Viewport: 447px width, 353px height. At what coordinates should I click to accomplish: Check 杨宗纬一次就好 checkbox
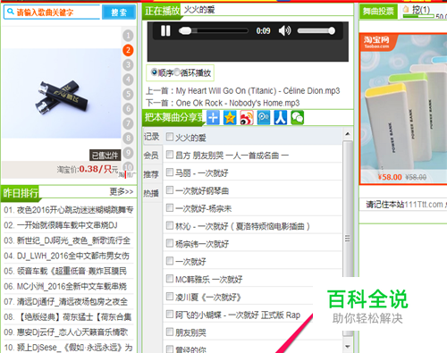point(170,243)
